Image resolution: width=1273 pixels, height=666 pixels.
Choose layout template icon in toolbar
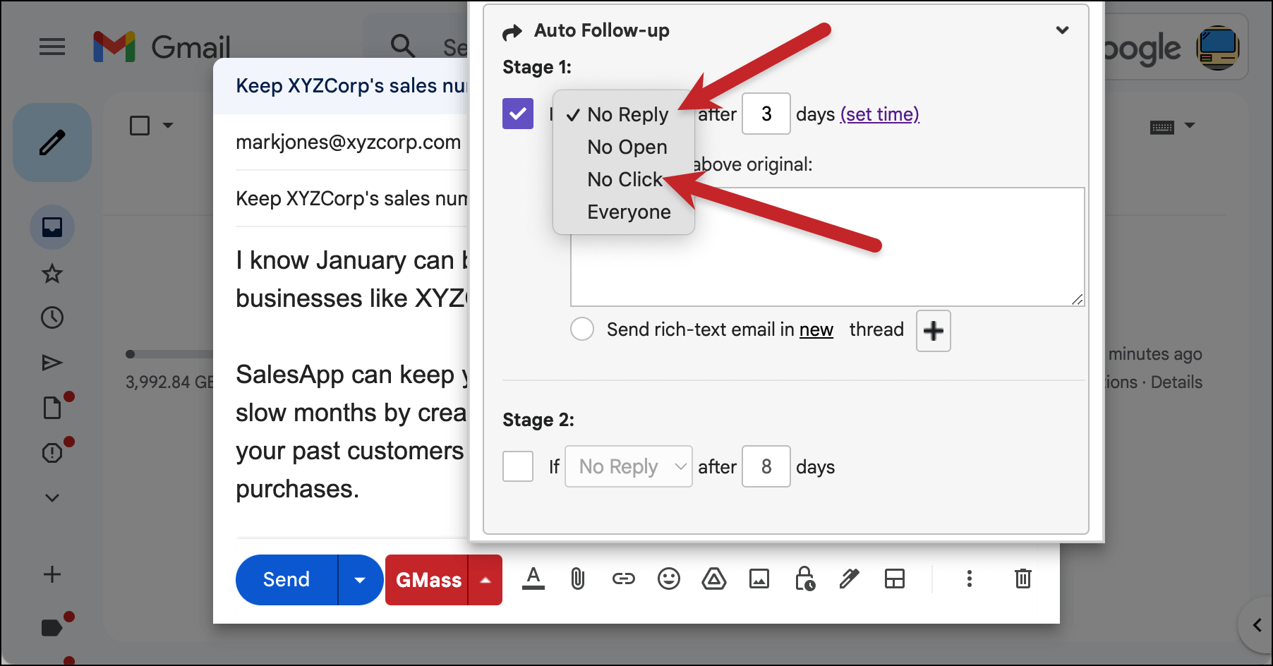coord(895,579)
